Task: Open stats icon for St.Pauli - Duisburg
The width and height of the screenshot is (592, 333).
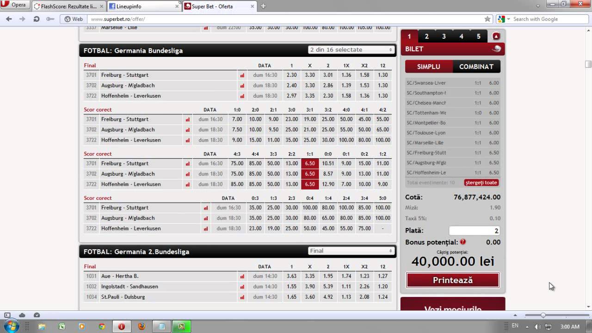Action: (242, 297)
